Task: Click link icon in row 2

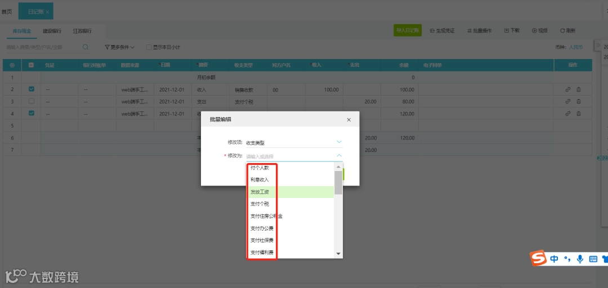Action: (567, 89)
